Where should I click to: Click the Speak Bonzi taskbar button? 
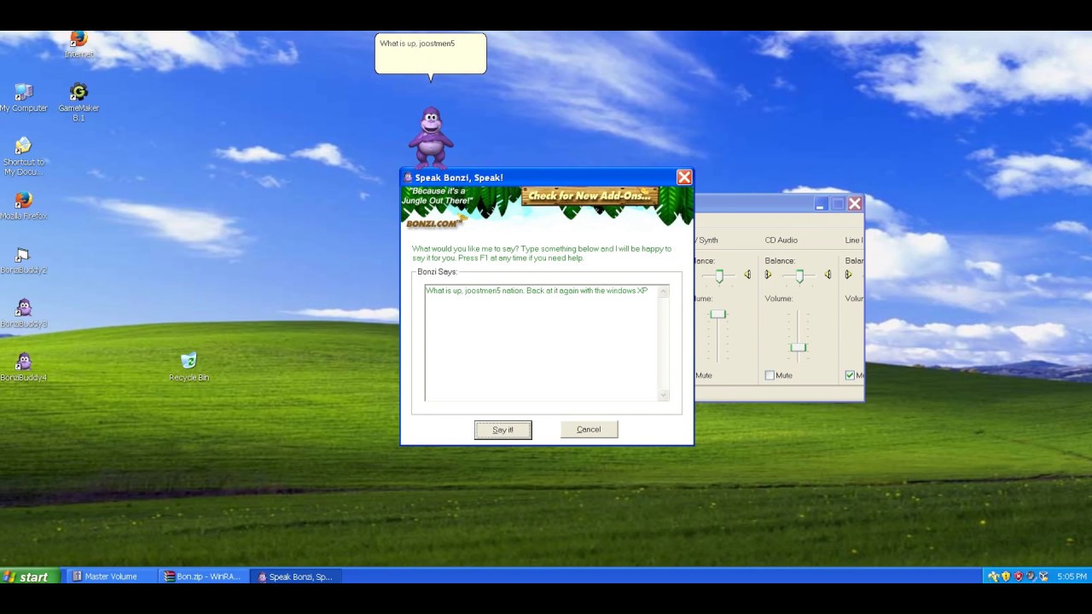(295, 576)
